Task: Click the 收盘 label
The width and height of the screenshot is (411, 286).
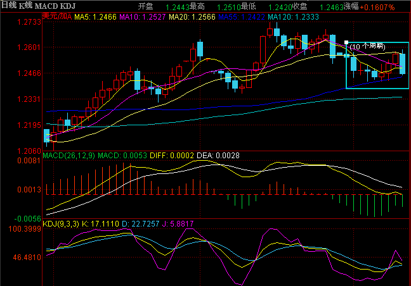Action: coord(299,6)
